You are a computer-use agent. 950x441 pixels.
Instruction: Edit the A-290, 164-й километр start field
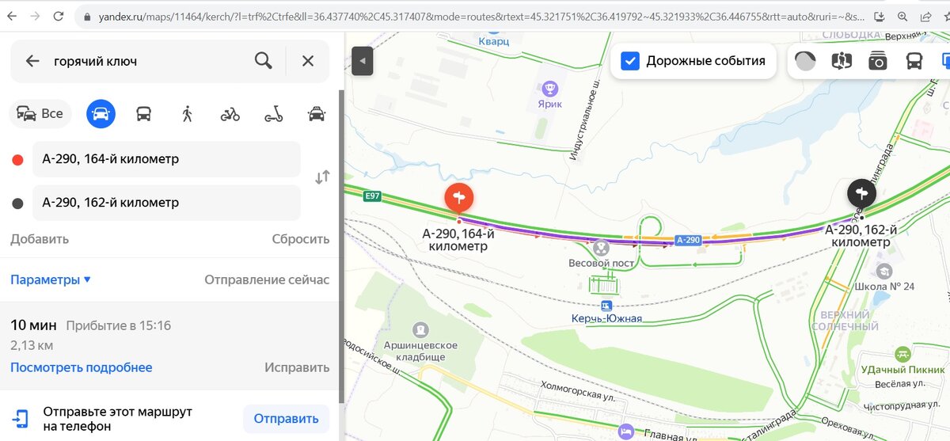tap(166, 159)
